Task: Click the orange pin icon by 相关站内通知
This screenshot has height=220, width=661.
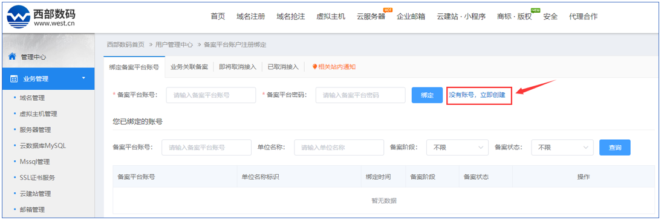Action: click(x=314, y=67)
